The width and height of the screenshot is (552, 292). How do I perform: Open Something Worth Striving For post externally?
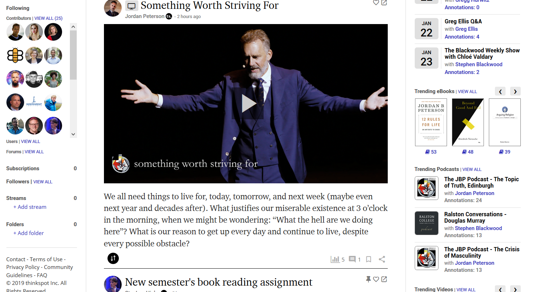(384, 2)
